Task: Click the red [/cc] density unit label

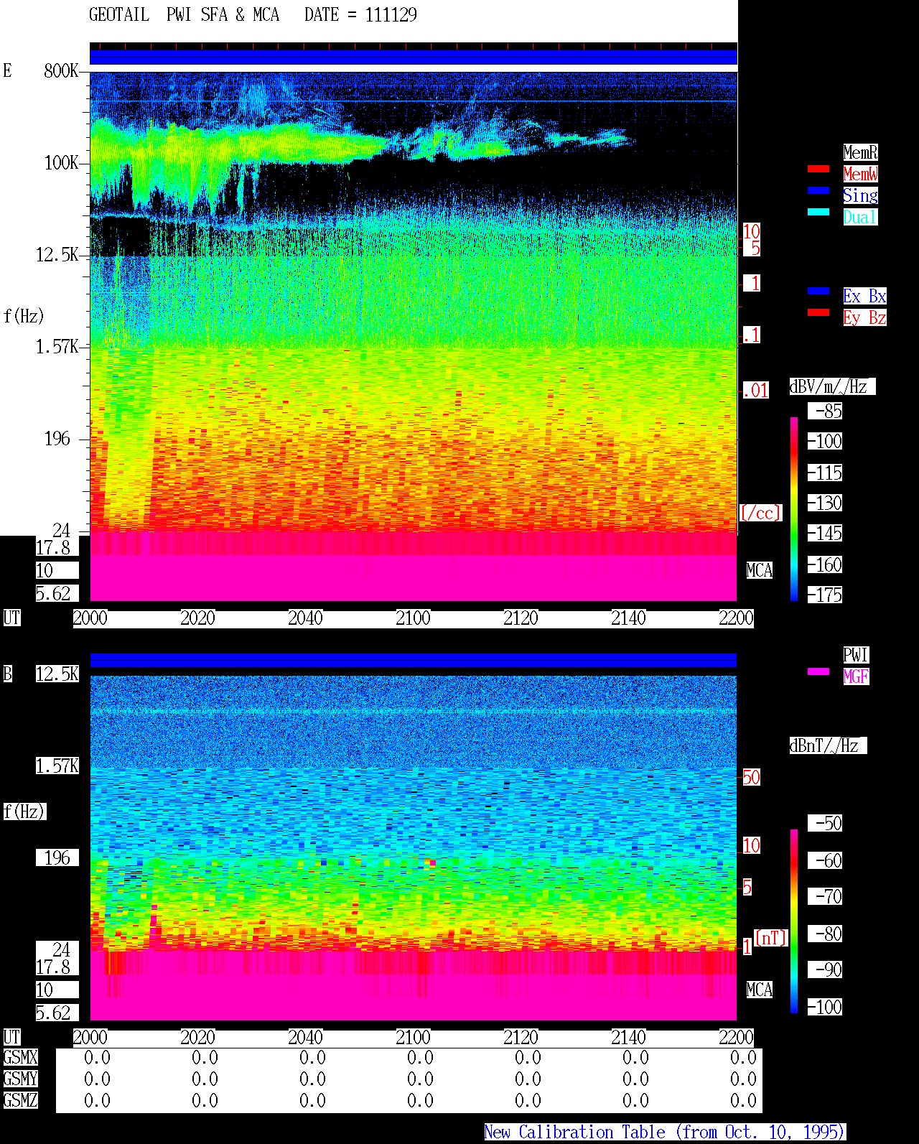Action: pyautogui.click(x=760, y=513)
